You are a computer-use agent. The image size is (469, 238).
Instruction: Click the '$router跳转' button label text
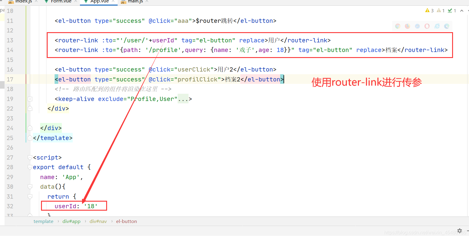point(214,21)
